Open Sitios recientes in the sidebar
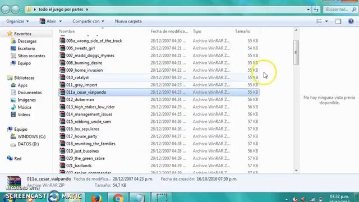The image size is (359, 202). coord(31,56)
